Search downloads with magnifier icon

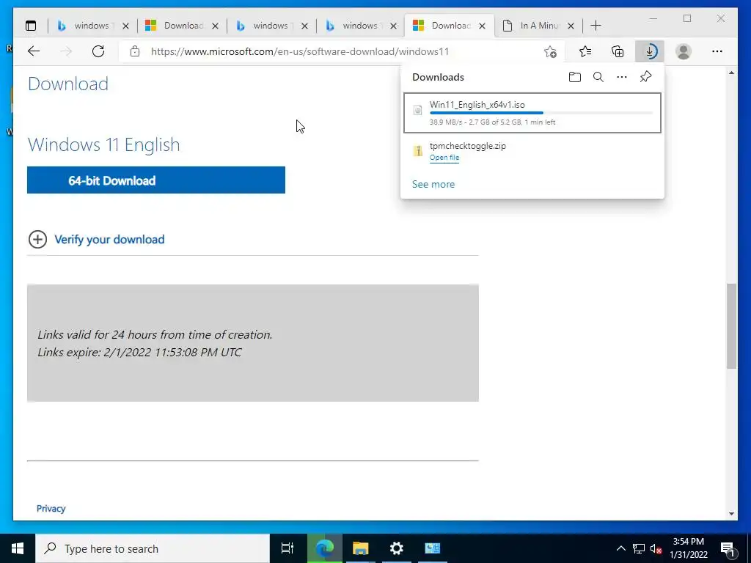(x=598, y=77)
